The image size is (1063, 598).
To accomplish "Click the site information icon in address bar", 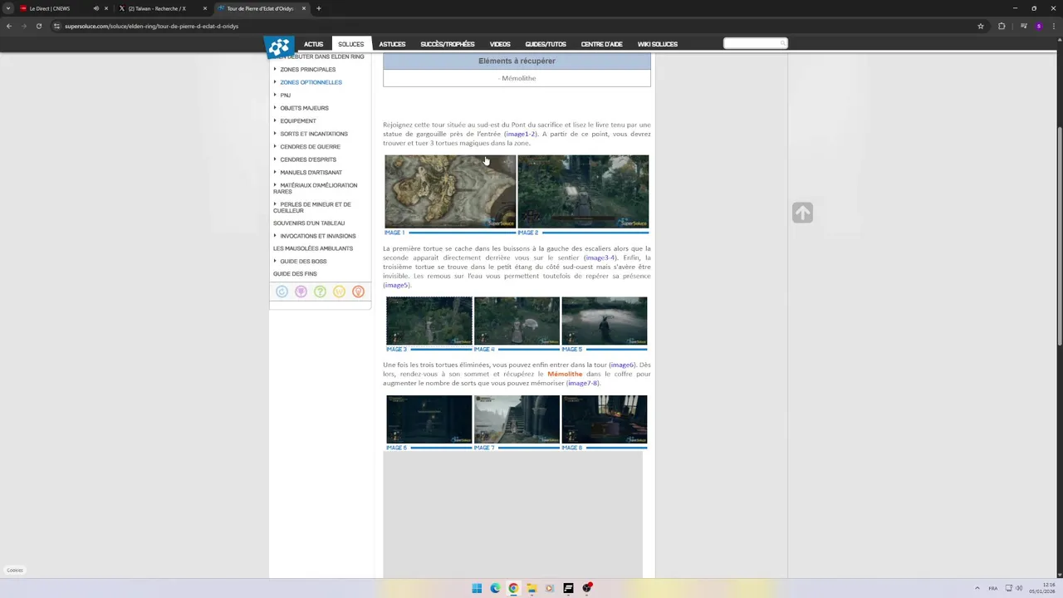I will (56, 26).
